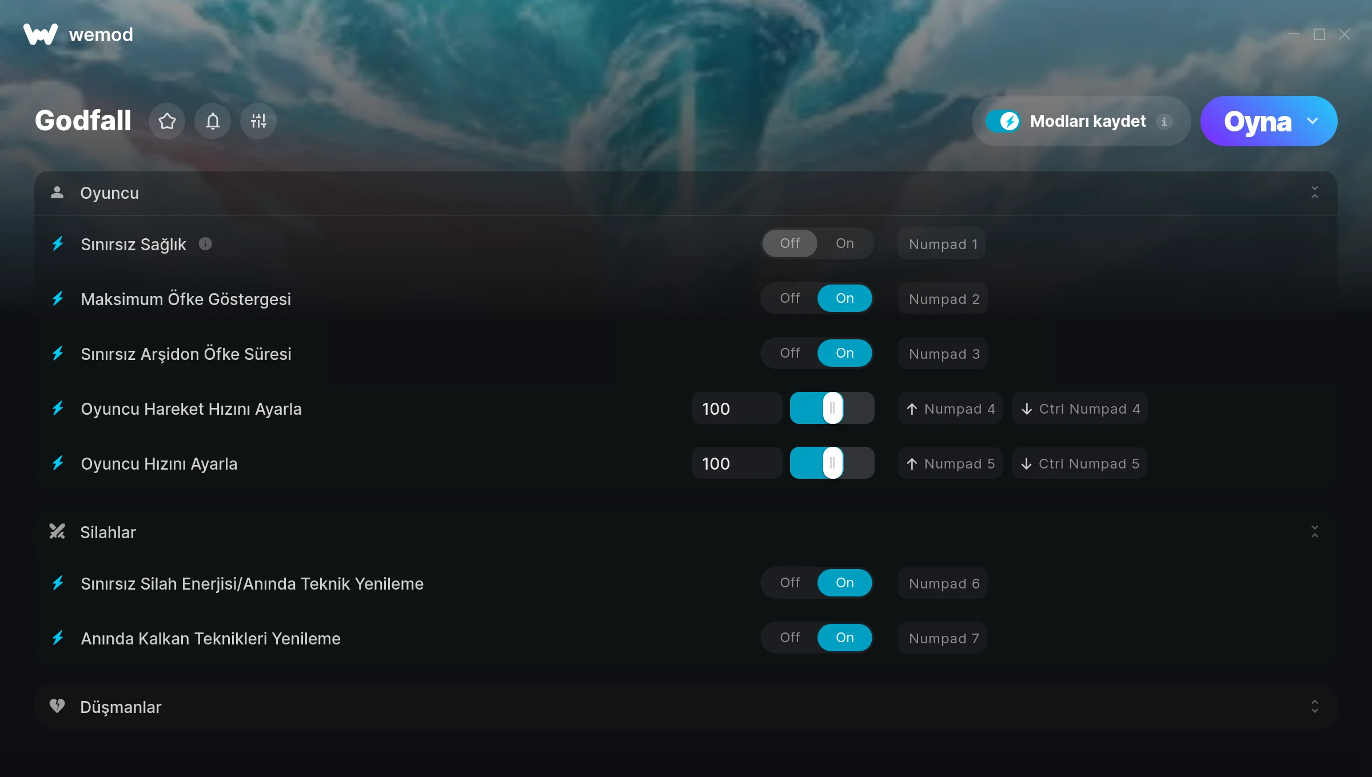The width and height of the screenshot is (1372, 777).
Task: Click the broken heart Düşmanlar icon
Action: (x=57, y=706)
